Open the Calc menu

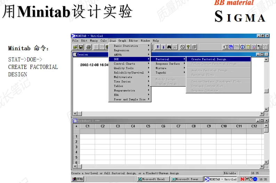104,41
